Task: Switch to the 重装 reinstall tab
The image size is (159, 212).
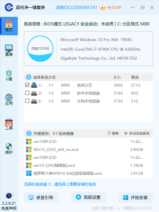Action: pos(9,51)
